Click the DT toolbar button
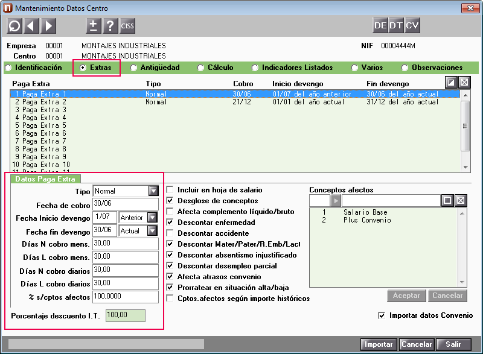Viewport: 483px width, 354px height. [x=396, y=25]
